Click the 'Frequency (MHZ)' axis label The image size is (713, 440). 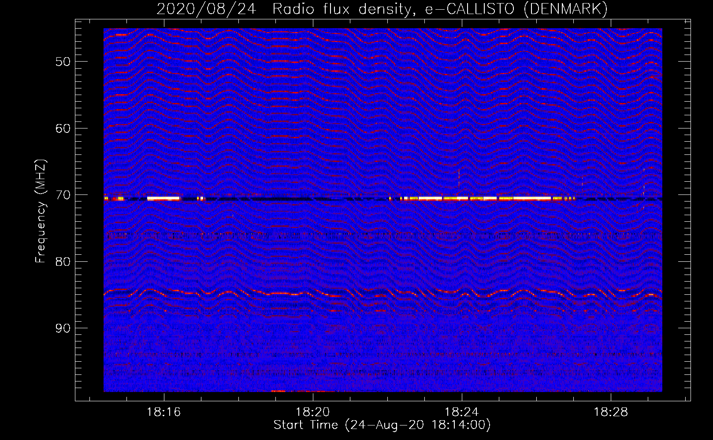tap(41, 211)
